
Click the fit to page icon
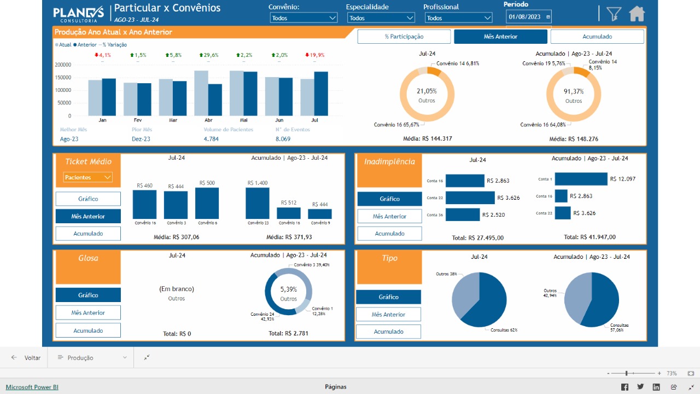[x=691, y=373]
